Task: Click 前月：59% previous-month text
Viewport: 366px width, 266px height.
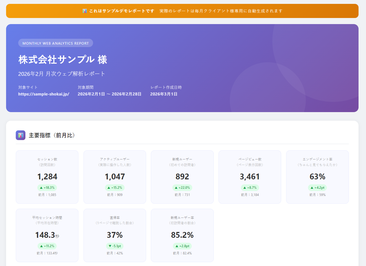Action: point(317,195)
